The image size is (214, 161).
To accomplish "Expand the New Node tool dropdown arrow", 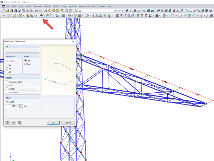I will 7,16.
